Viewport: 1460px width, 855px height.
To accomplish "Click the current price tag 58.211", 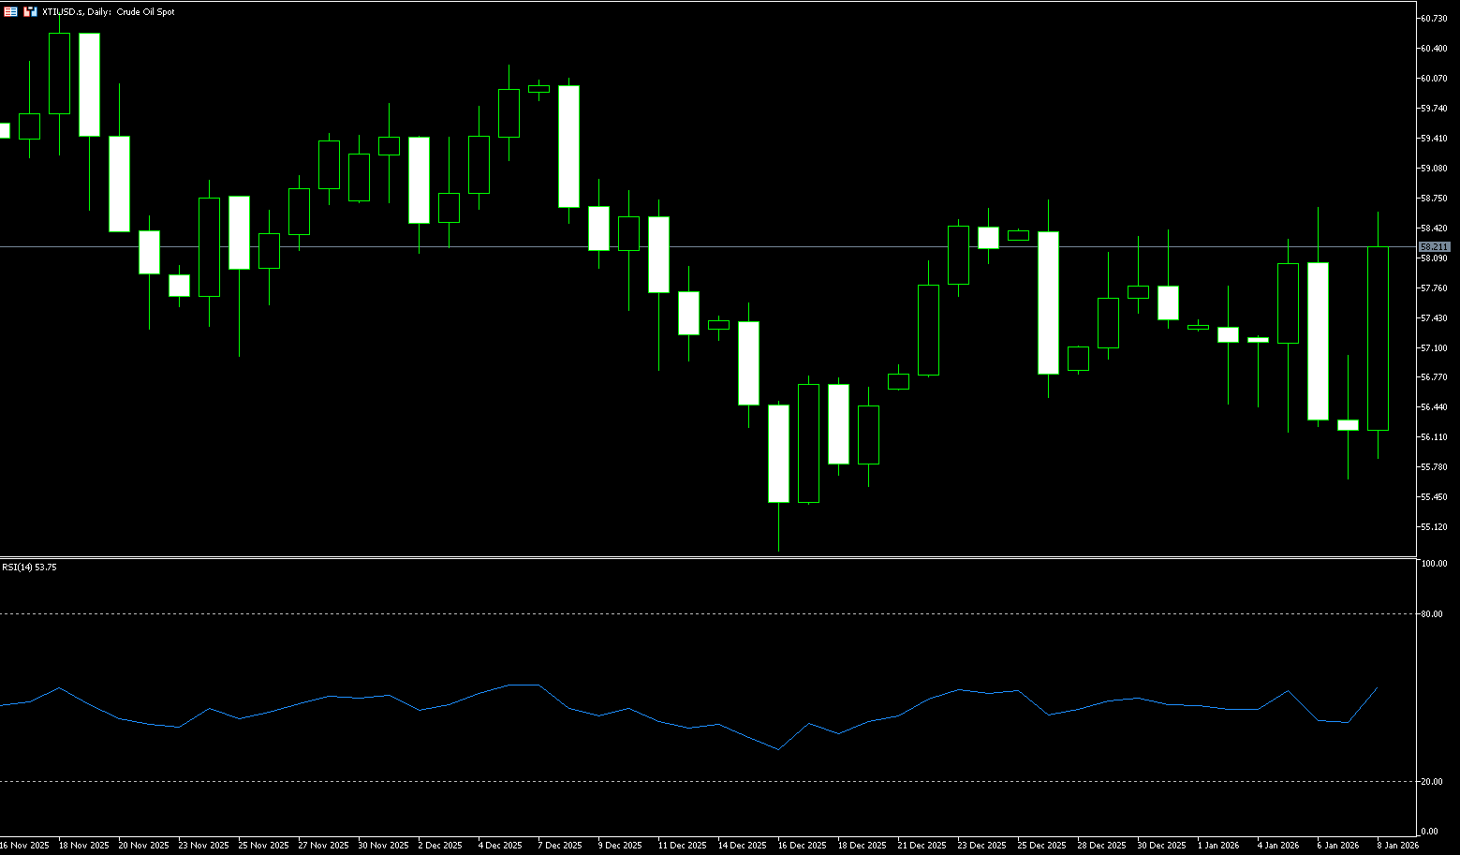I will tap(1434, 247).
